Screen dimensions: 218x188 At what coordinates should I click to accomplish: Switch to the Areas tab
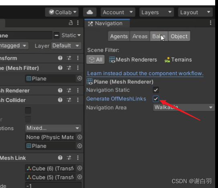140,36
